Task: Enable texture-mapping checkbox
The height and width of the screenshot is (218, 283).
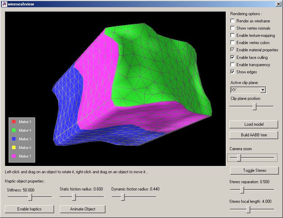Action: coord(233,35)
